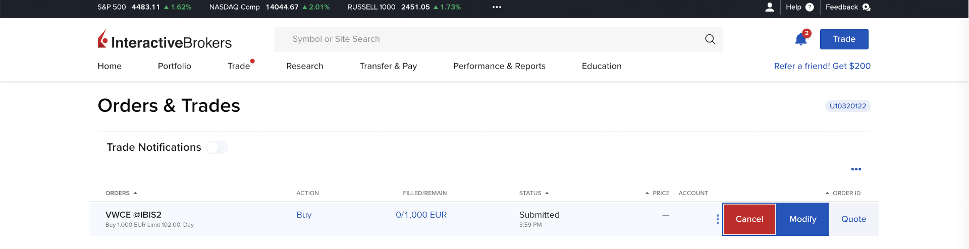Screen dimensions: 969x249
Task: Open the blue three-dot options above orders table
Action: tap(856, 169)
